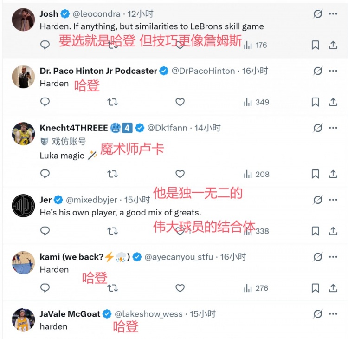Viewport: 348px width, 339px height.
Task: Open Grok icon on Jer's tweet
Action: tap(317, 200)
